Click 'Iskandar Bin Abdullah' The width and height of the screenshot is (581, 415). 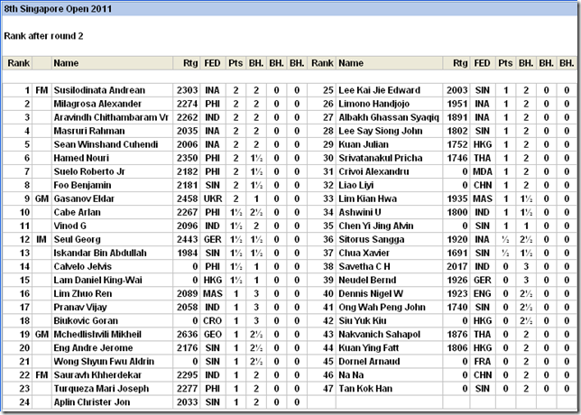pos(100,254)
